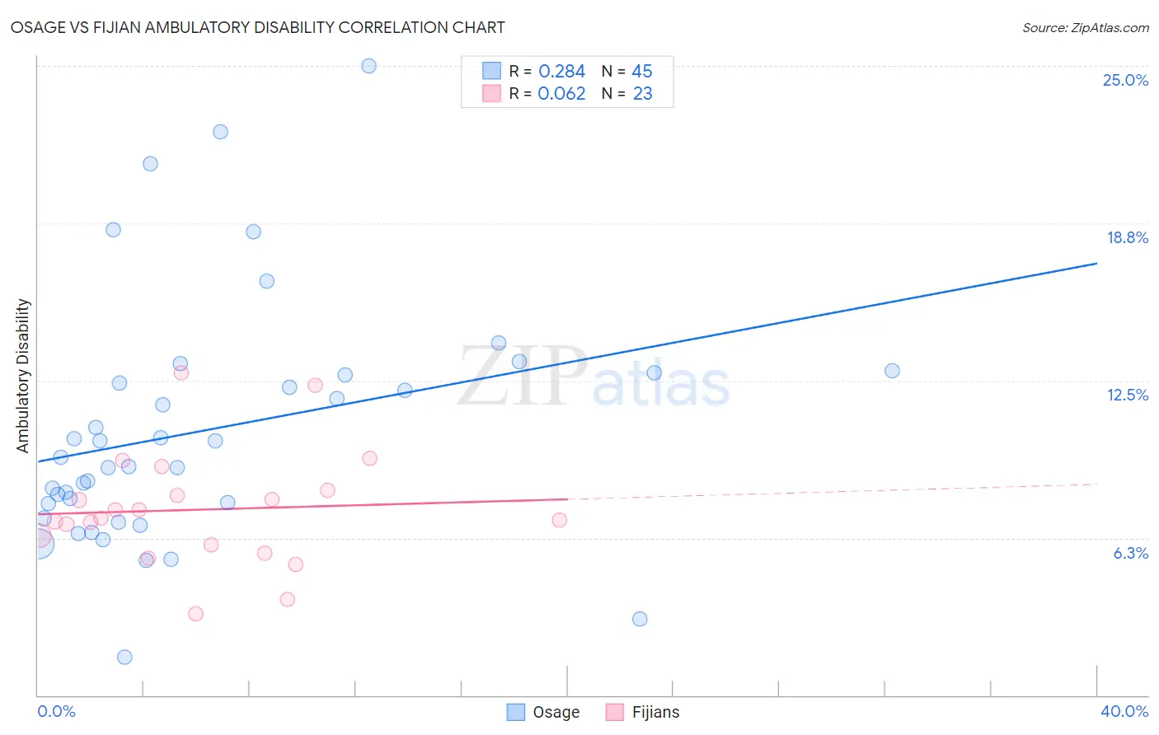Click the blue Osage regression line
This screenshot has height=735, width=1159.
coord(567,363)
